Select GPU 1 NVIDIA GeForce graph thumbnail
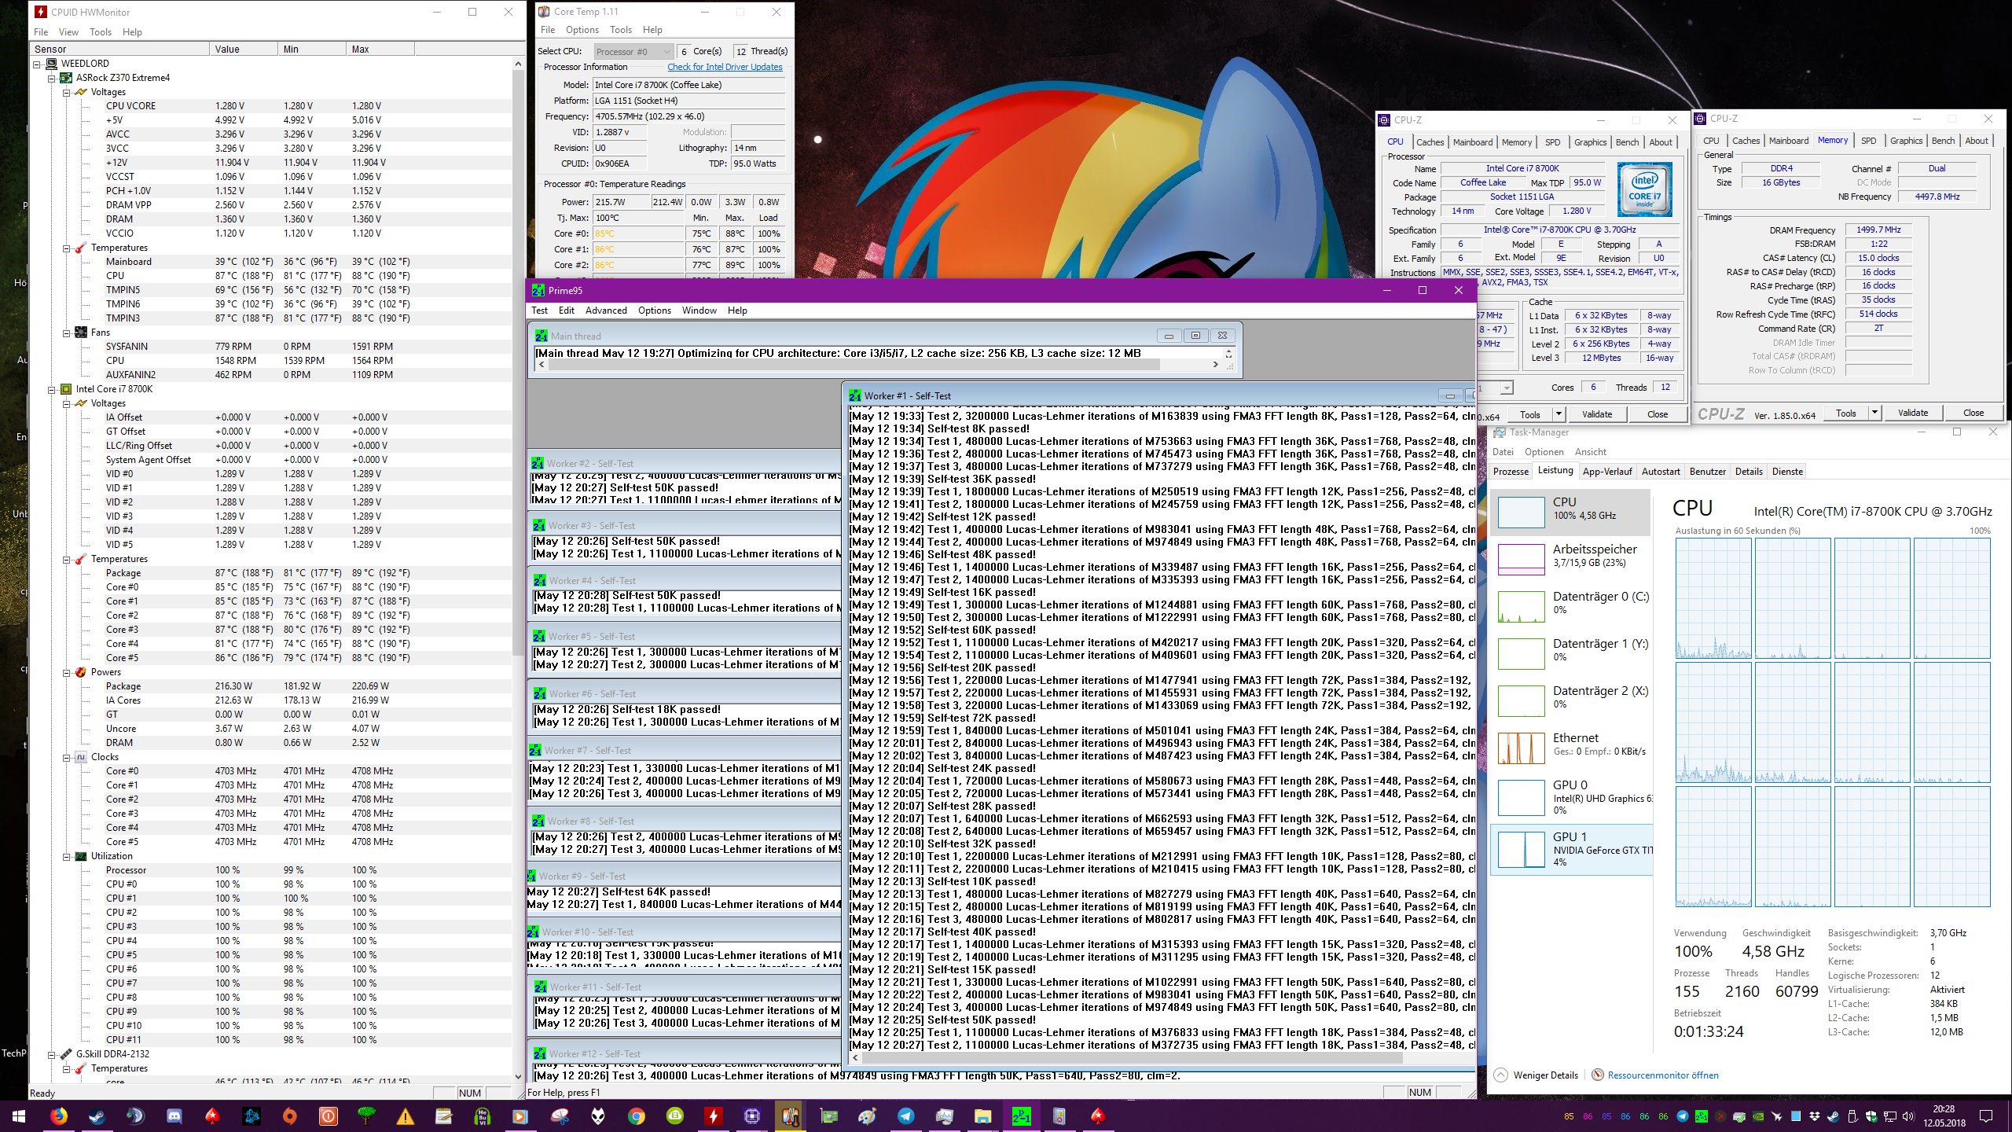2012x1132 pixels. (x=1522, y=849)
